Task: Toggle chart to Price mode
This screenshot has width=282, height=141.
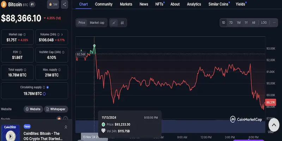Action: 82,23
